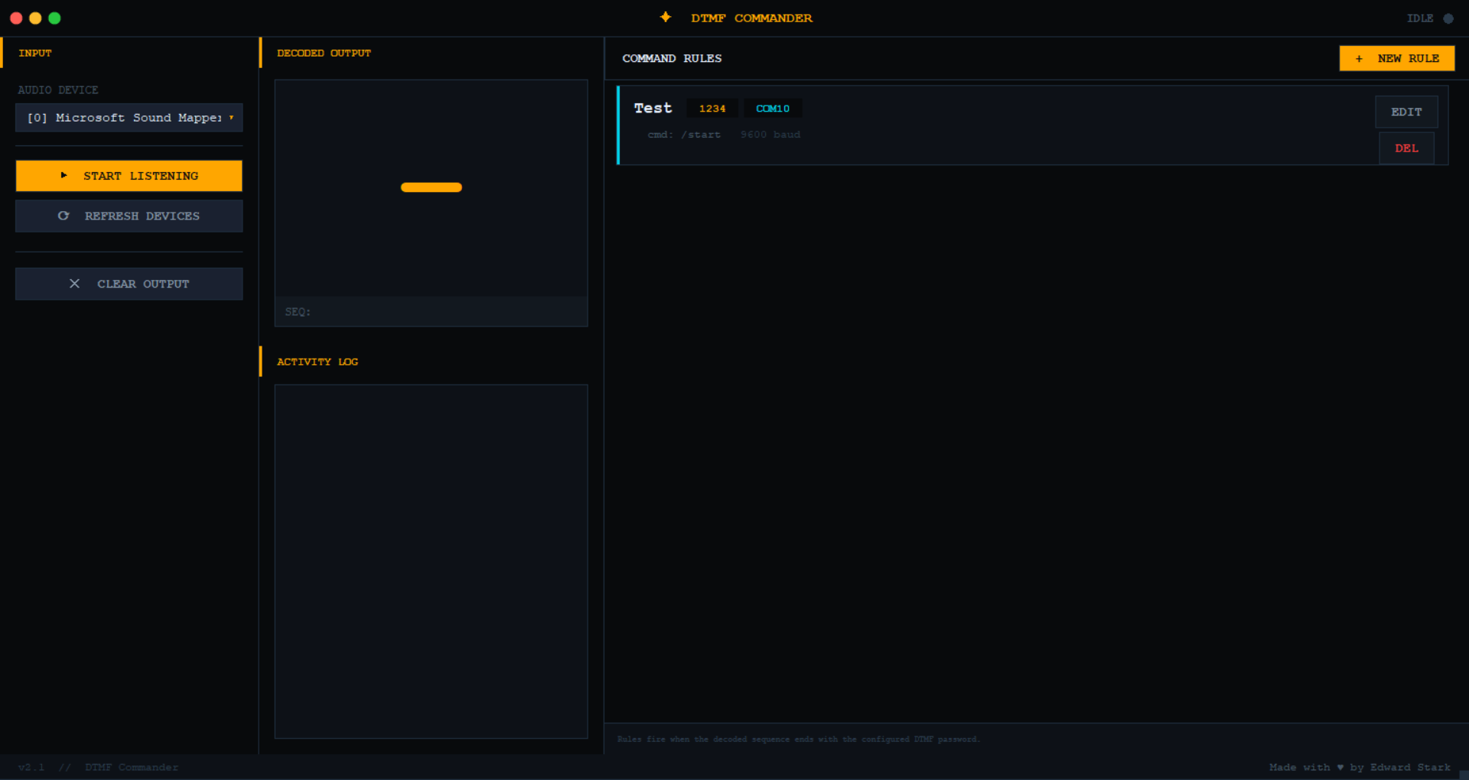Click the Made with by Edward Stark credit
This screenshot has width=1469, height=780.
click(1360, 767)
